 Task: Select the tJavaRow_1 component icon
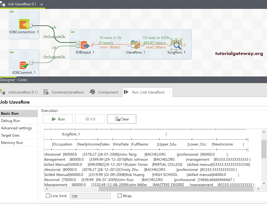pos(136,45)
